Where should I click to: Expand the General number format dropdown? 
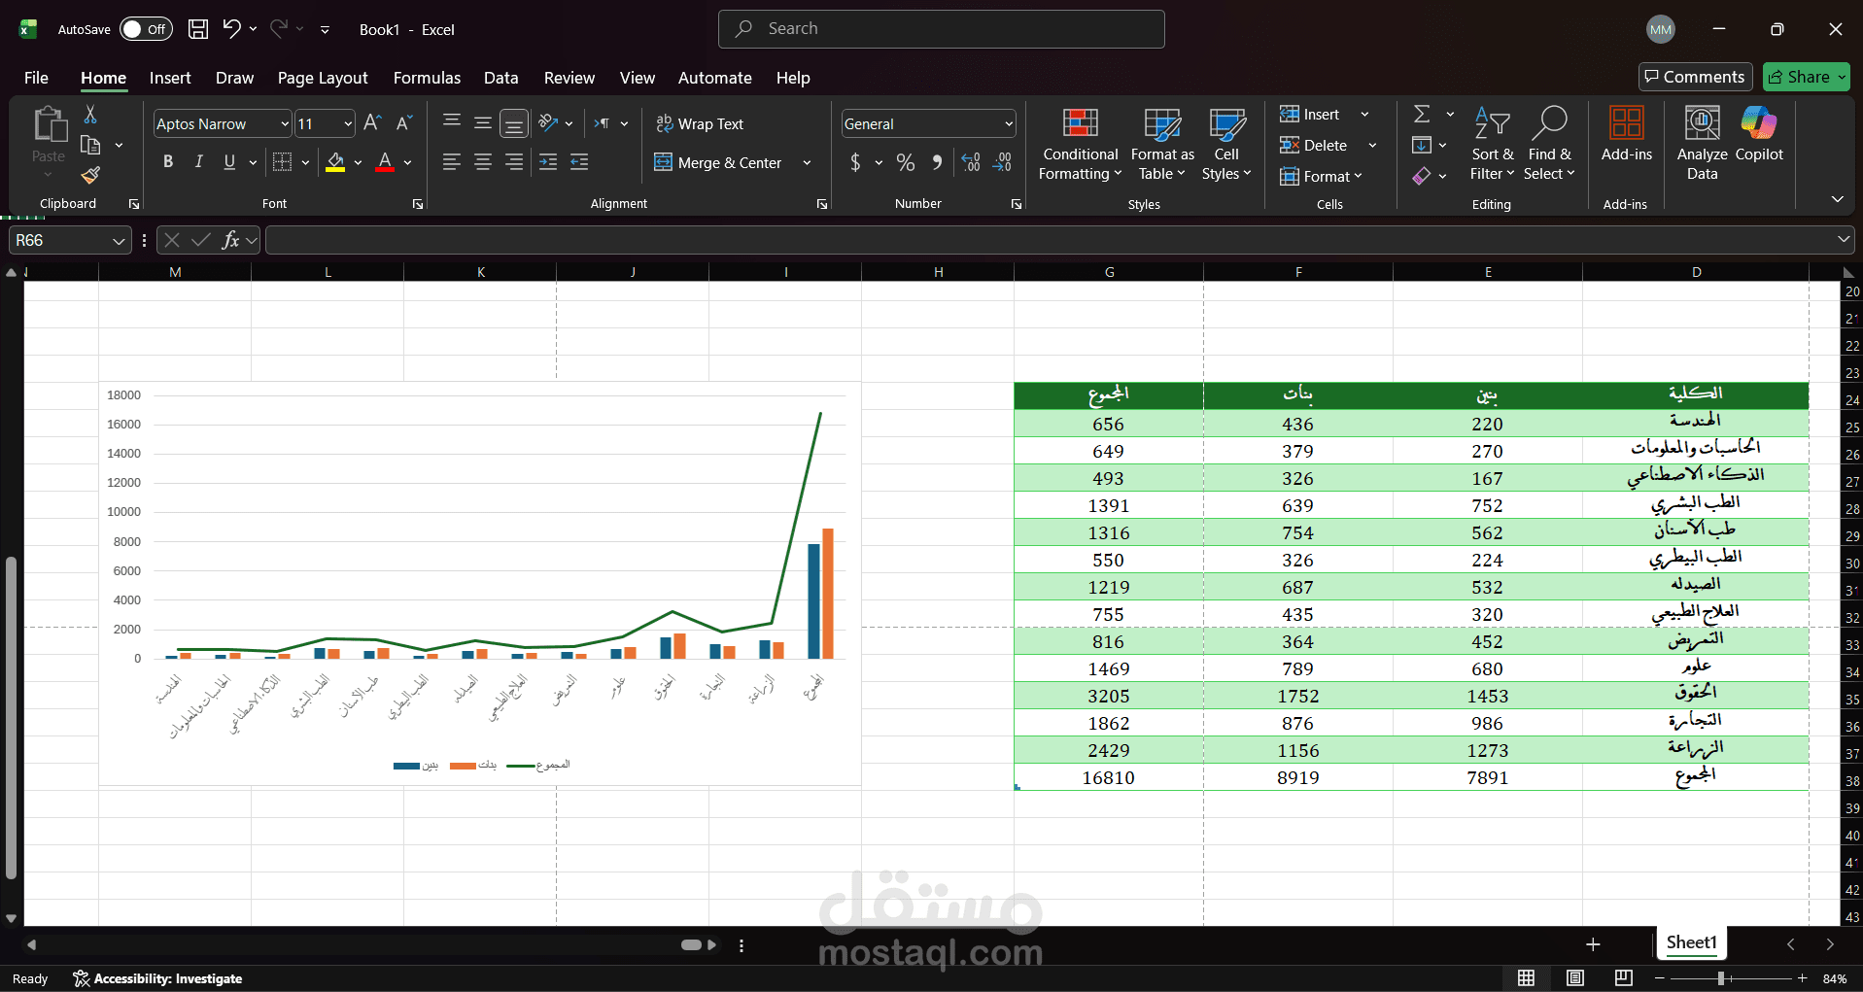(1009, 124)
